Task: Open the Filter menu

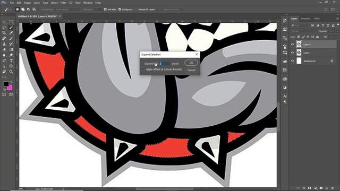Action: [63, 3]
